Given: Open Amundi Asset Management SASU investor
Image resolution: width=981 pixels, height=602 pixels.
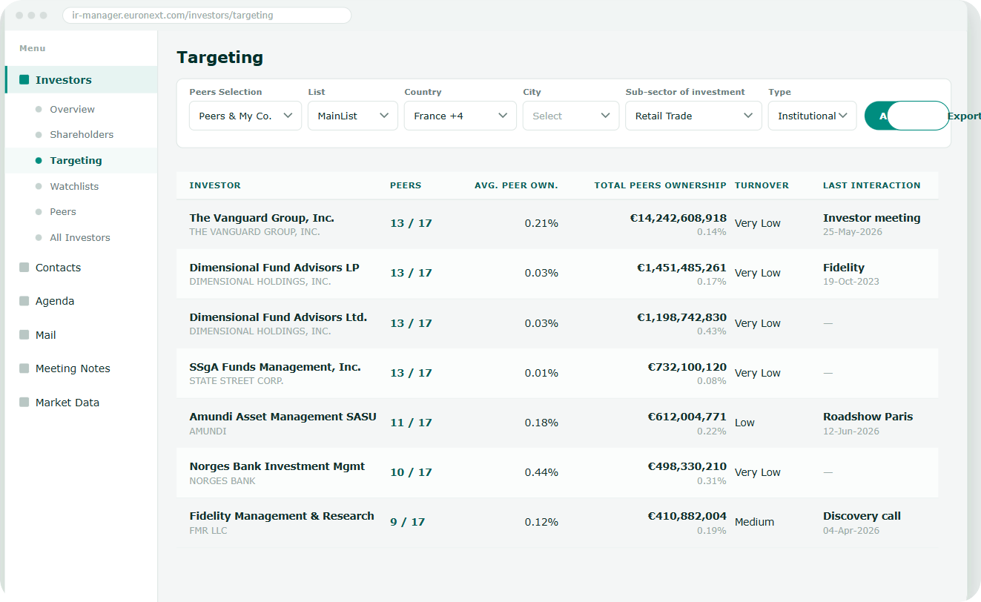Looking at the screenshot, I should click(283, 417).
